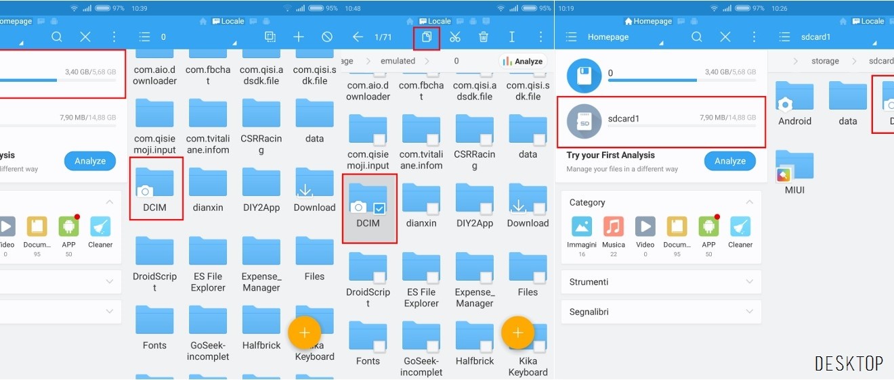This screenshot has width=894, height=380.
Task: Switch to the Locale tab above the 0-counter toolbar
Action: tap(228, 21)
